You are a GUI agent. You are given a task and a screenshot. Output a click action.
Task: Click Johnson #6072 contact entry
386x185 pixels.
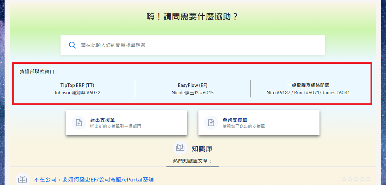77,93
